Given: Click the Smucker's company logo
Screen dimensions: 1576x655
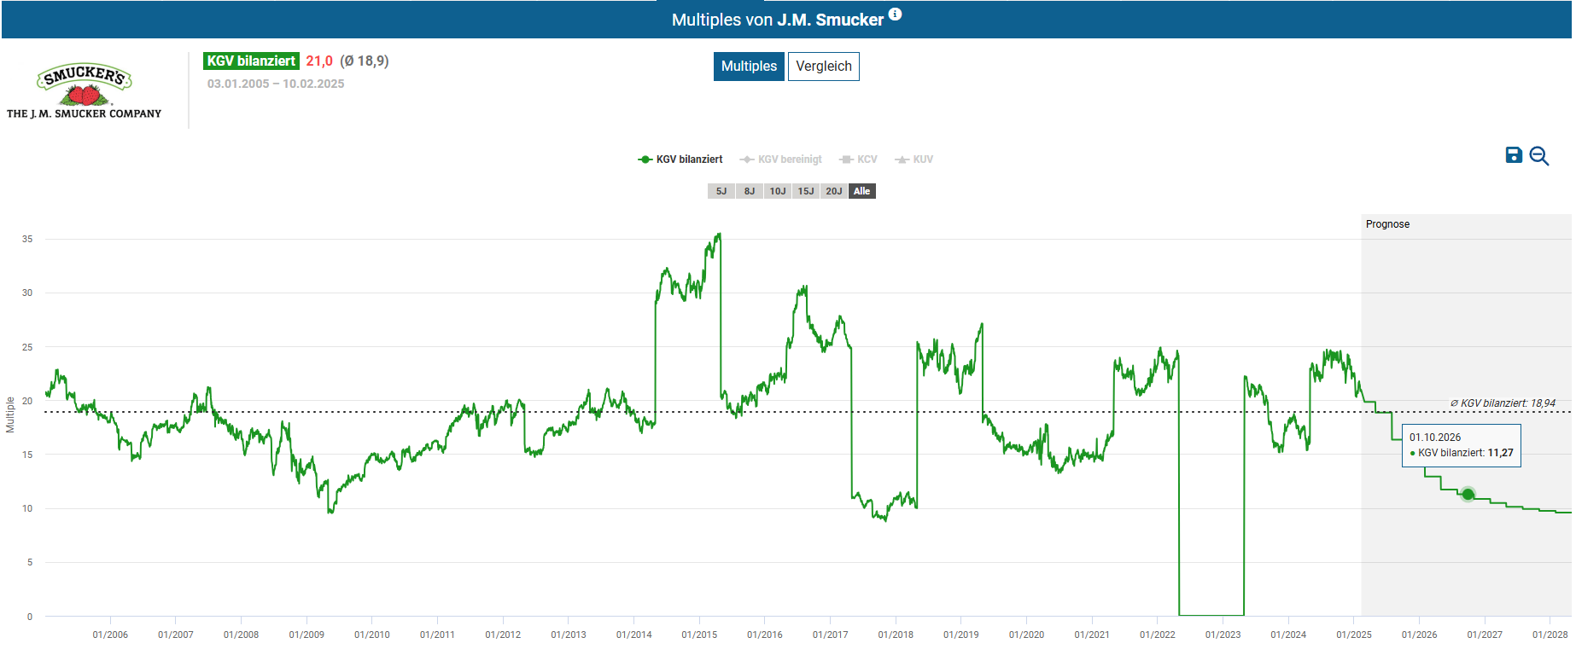Looking at the screenshot, I should pos(84,90).
